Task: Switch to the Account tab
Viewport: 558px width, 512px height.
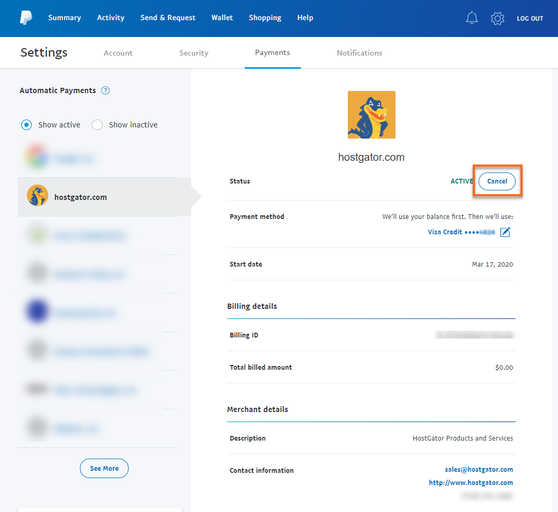Action: (118, 53)
